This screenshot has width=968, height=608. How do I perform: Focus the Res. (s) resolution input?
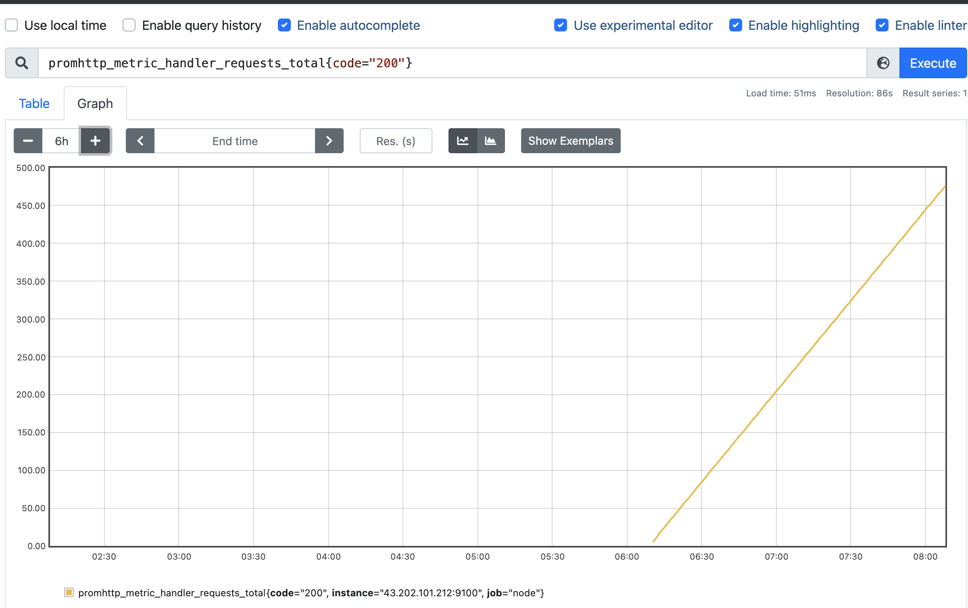tap(396, 141)
